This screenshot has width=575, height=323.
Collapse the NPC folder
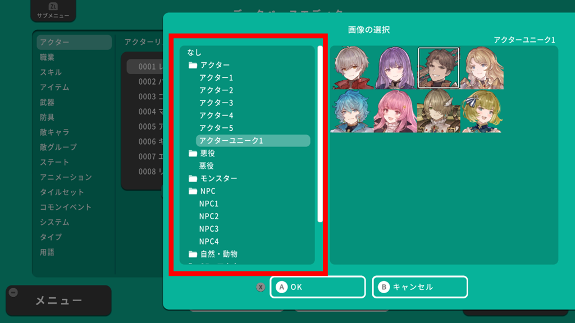(x=193, y=191)
